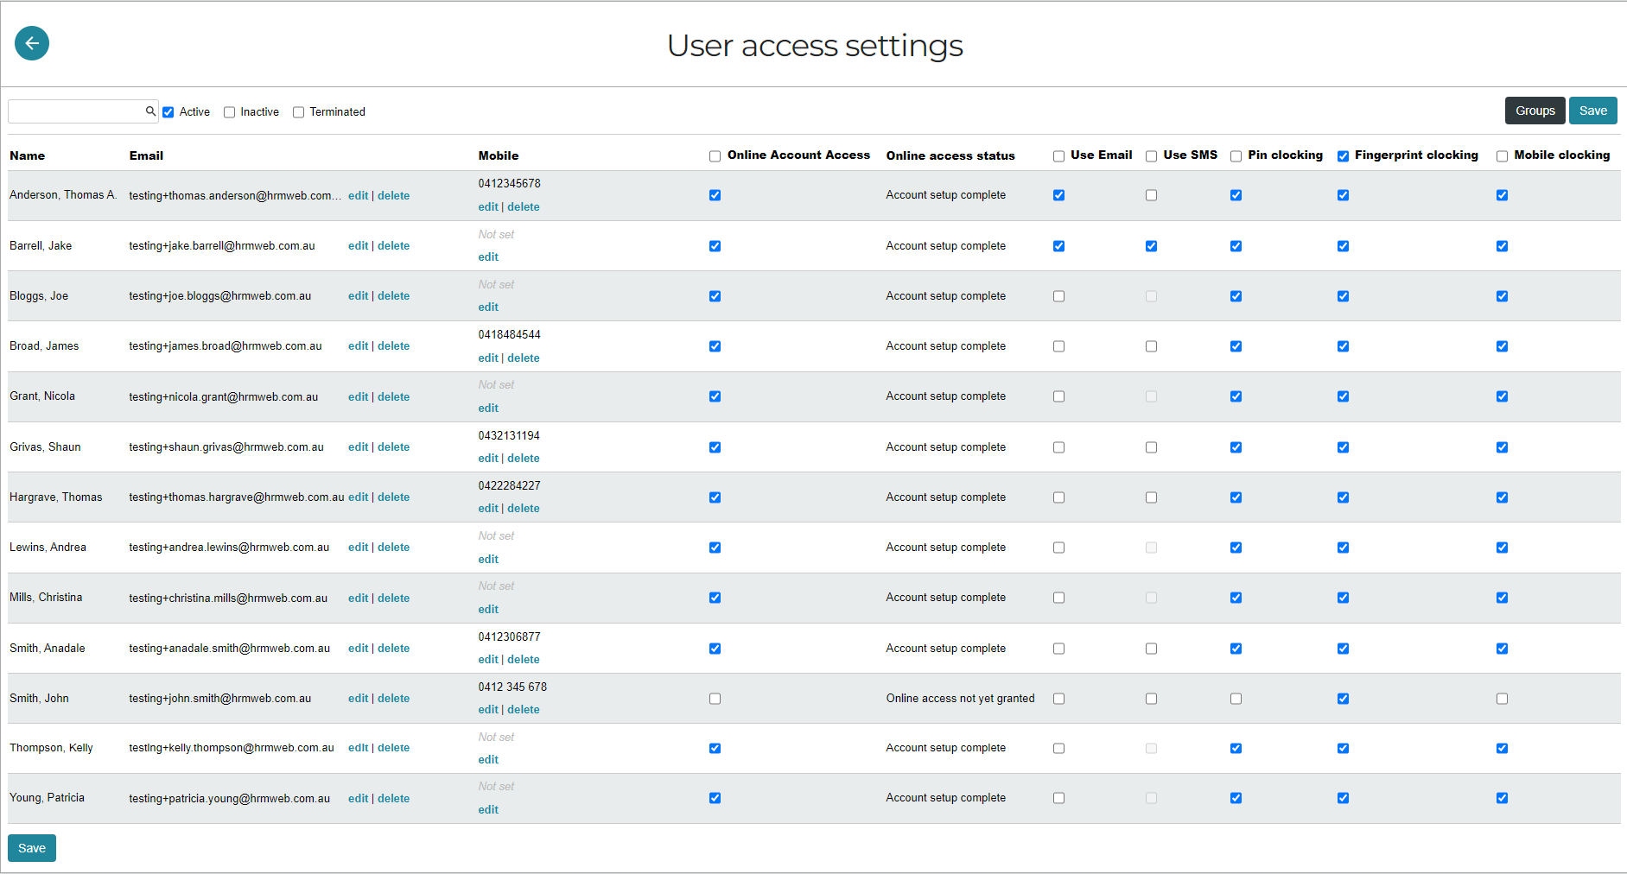Edit Shaun Grivas's mobile number
This screenshot has height=874, width=1627.
point(488,459)
